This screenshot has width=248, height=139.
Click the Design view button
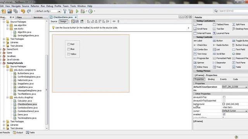pos(63,22)
